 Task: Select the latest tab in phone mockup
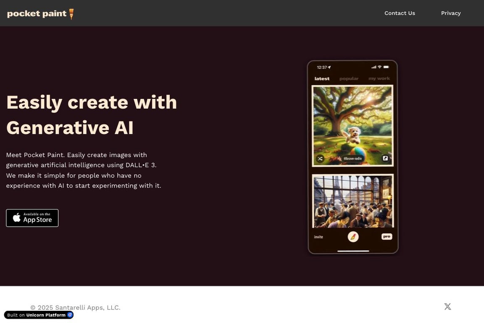[322, 79]
